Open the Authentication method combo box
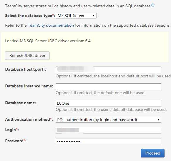The image size is (171, 161). [x=109, y=120]
